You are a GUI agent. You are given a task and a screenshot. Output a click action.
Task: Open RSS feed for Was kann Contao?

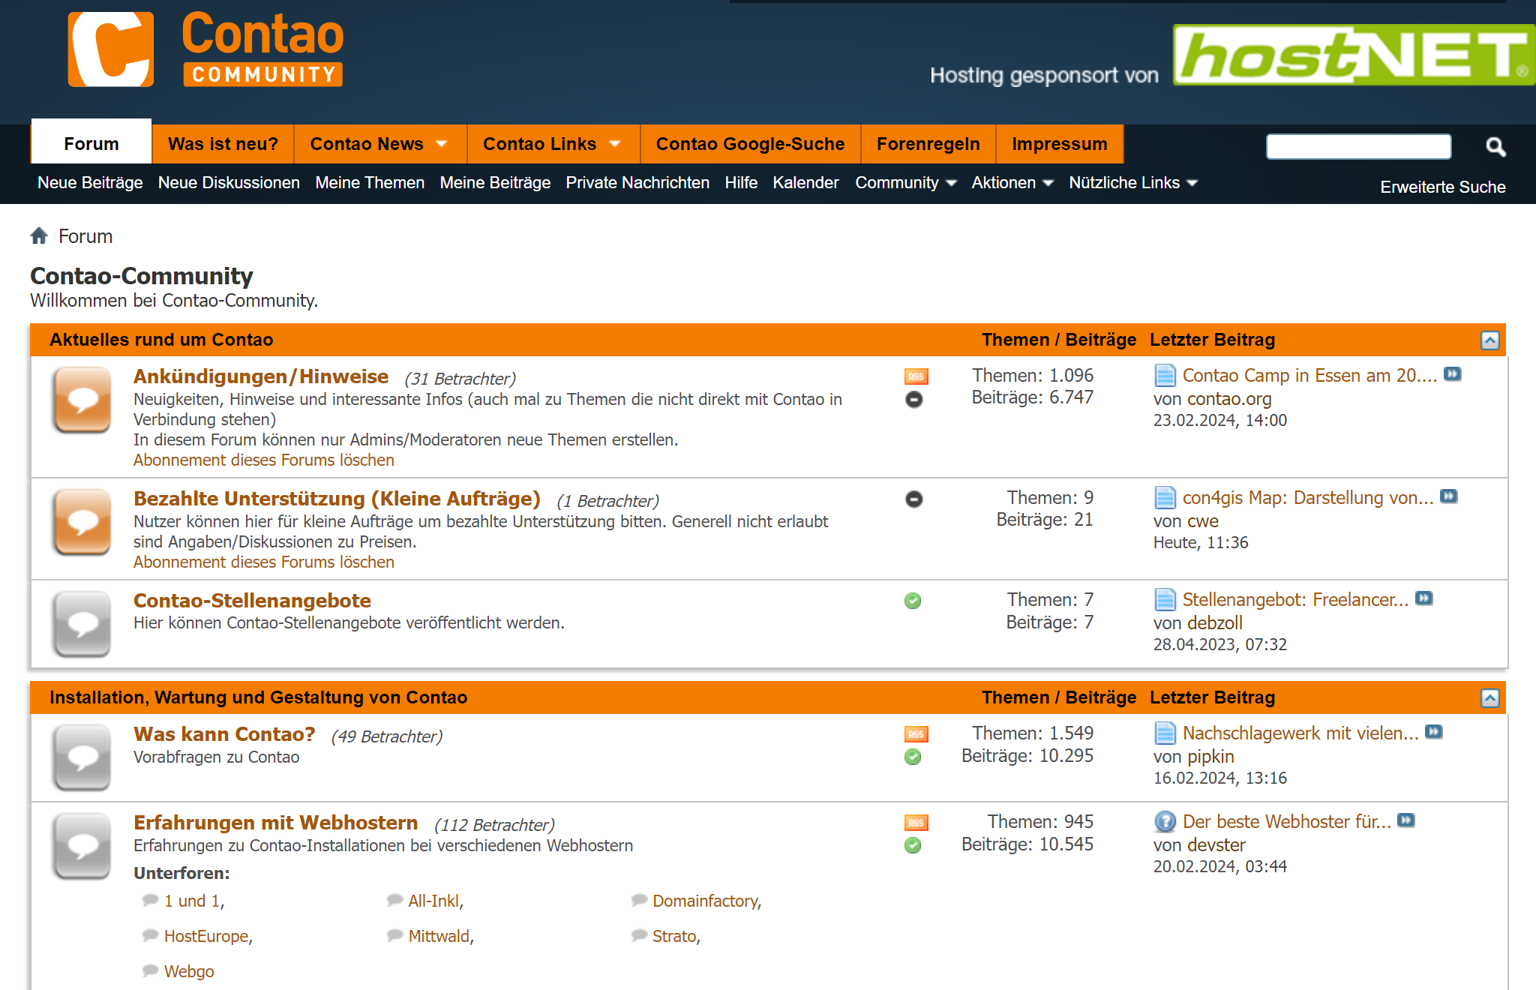tap(916, 734)
